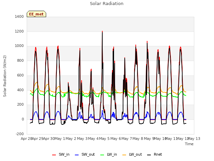Click the Solar Radiation chart title
Screen dimensions: 214x161
tap(107, 4)
